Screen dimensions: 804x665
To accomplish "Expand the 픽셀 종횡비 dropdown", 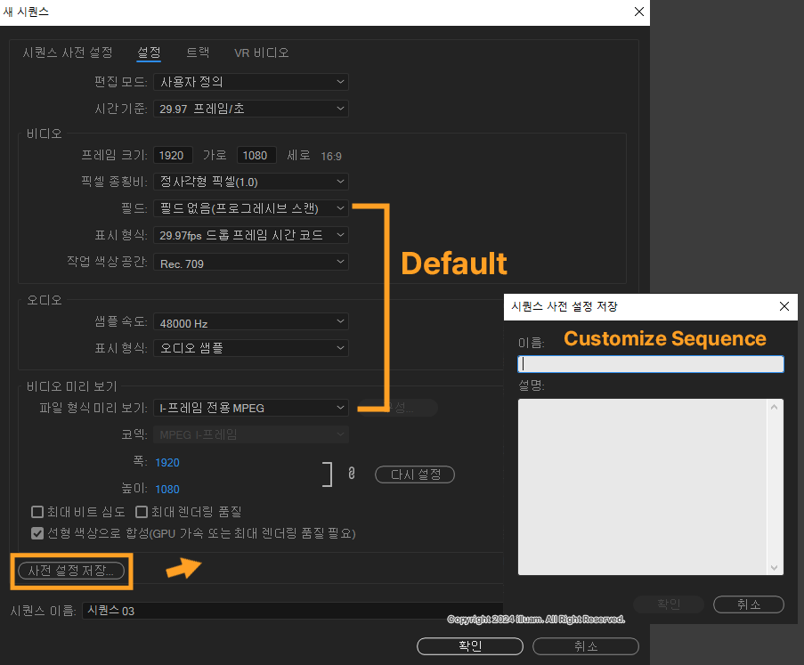I will (251, 182).
